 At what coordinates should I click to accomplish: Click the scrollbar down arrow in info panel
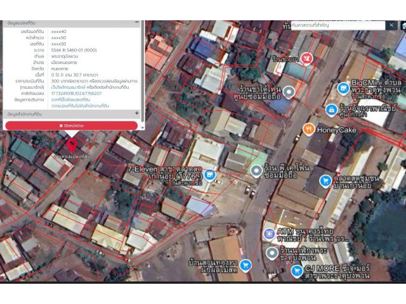143,128
